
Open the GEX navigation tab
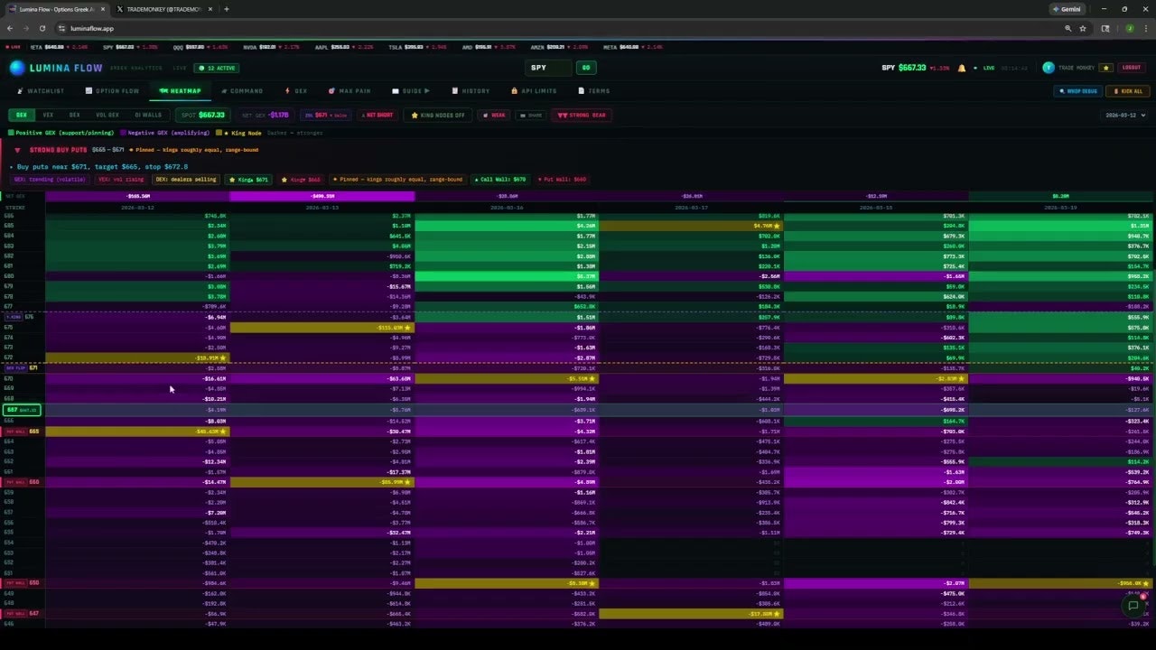[x=296, y=91]
